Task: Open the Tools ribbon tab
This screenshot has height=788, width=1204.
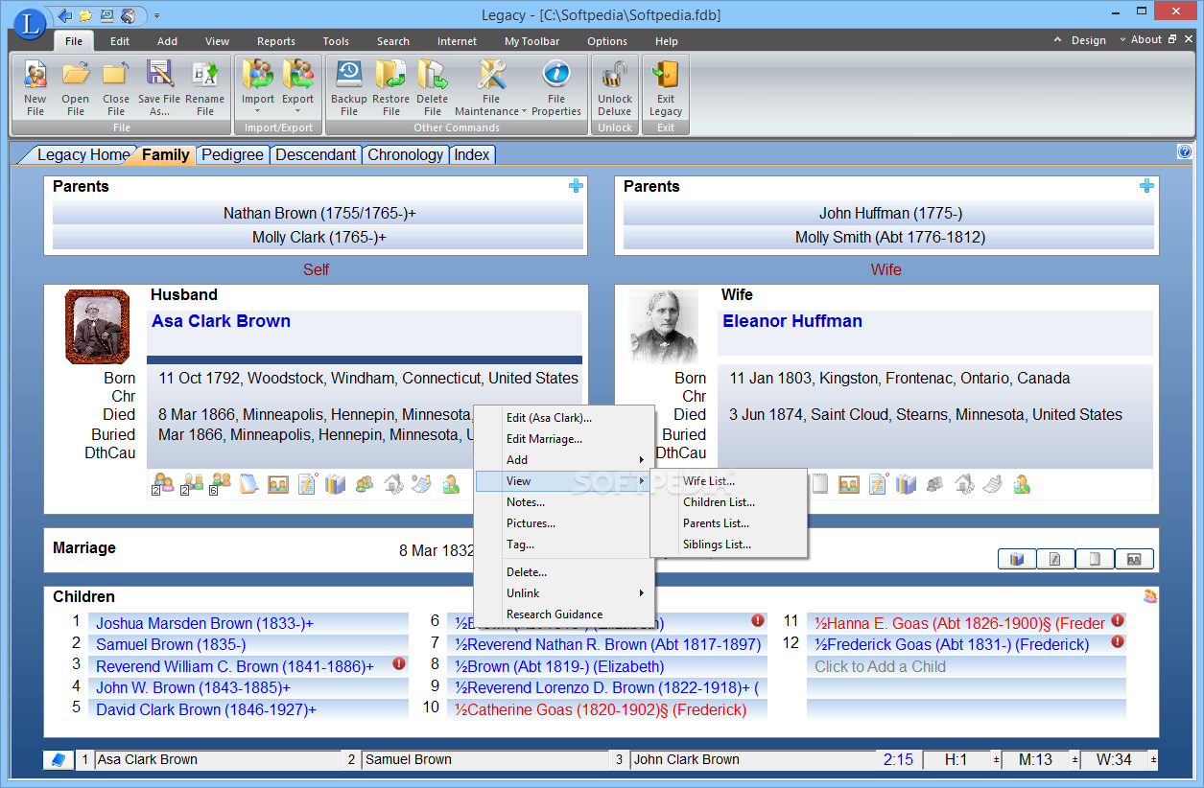Action: pos(336,41)
